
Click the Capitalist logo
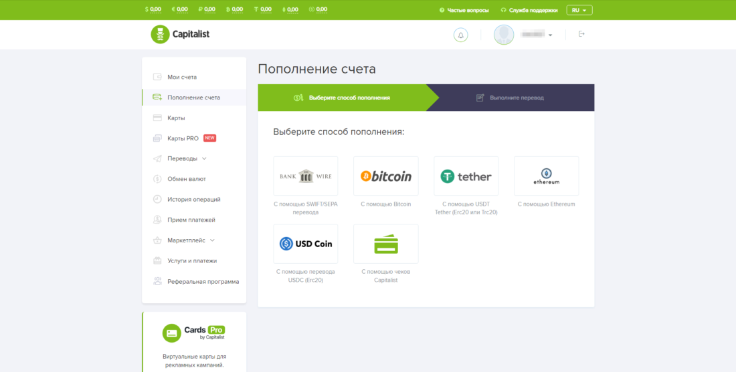coord(181,34)
